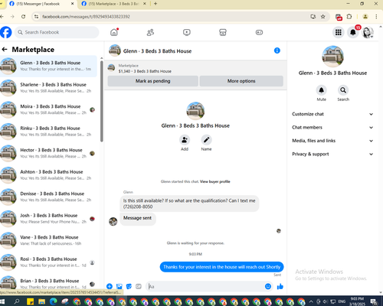Open Chrome extensions puzzle icon
The image size is (383, 306).
coord(349,17)
